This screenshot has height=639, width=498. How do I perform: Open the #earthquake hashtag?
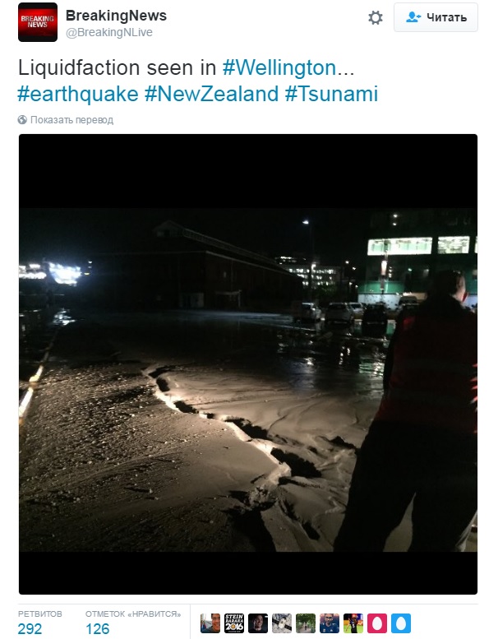78,94
